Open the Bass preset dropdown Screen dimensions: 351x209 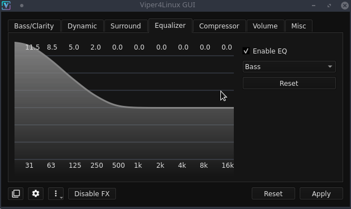(x=289, y=67)
